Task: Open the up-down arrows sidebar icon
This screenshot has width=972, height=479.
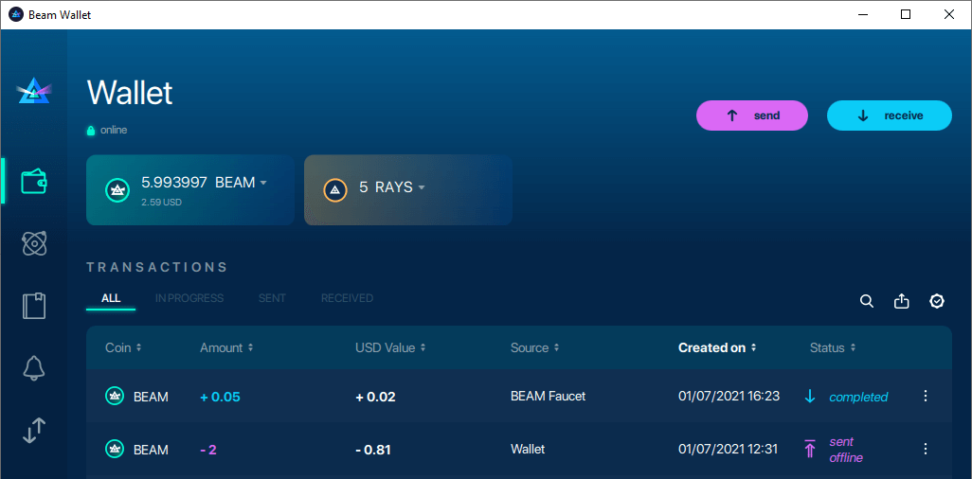Action: 34,430
